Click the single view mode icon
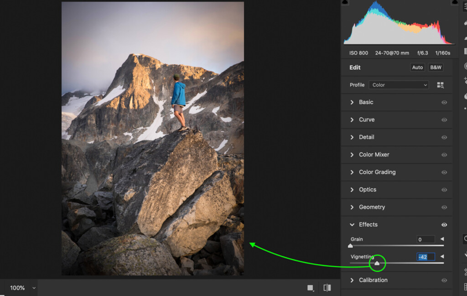467x296 pixels. (x=310, y=288)
